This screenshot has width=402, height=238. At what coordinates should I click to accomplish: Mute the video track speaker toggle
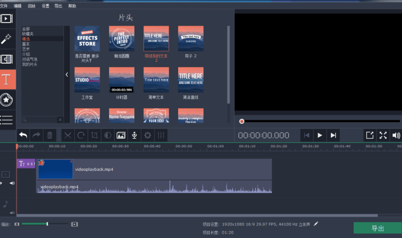click(12, 183)
